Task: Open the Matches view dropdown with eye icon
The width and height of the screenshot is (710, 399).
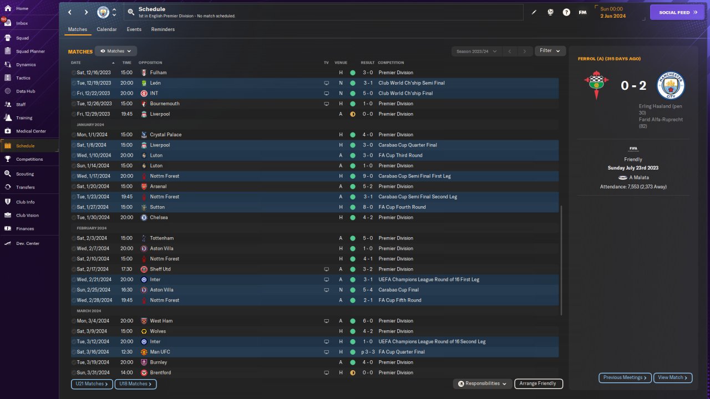Action: tap(116, 51)
